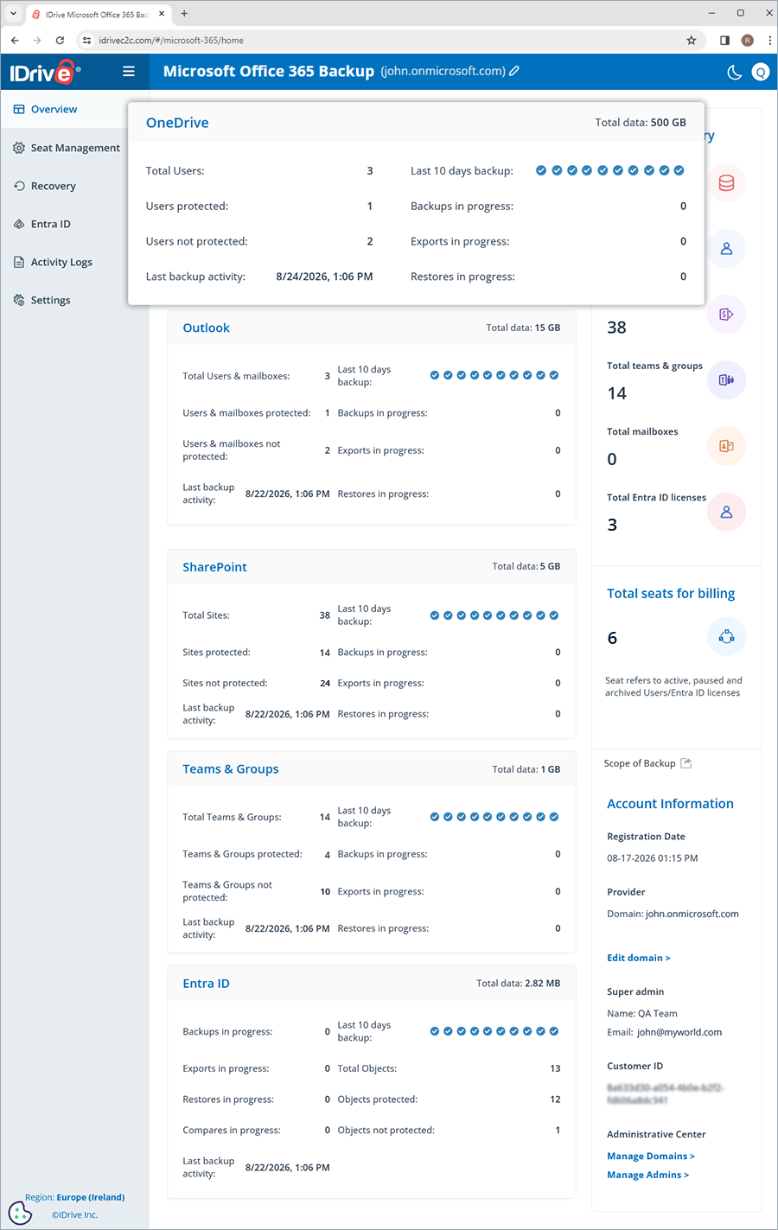Viewport: 778px width, 1230px height.
Task: Click the Region Europe (Ireland) text
Action: 74,1197
